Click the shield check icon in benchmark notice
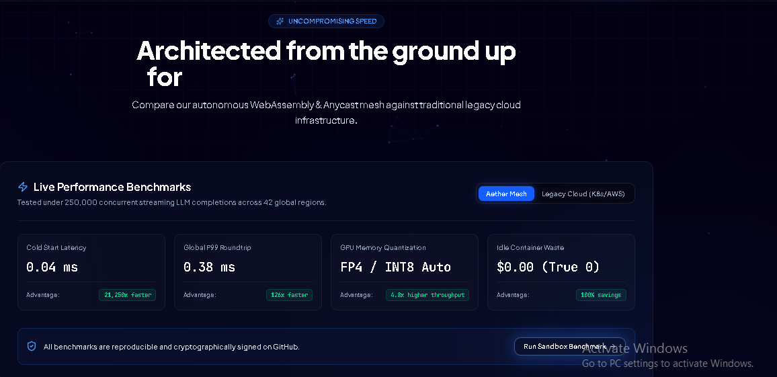The width and height of the screenshot is (777, 377). (x=32, y=346)
